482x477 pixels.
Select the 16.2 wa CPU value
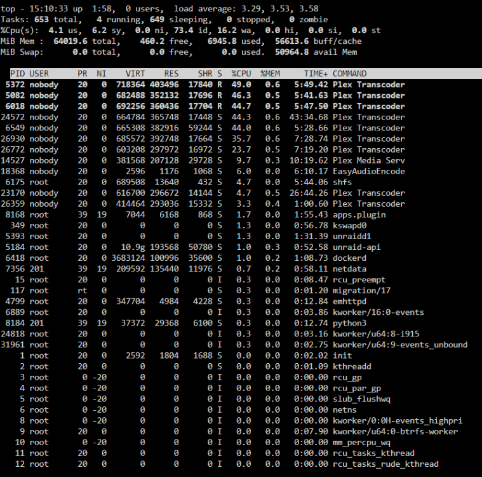(227, 30)
